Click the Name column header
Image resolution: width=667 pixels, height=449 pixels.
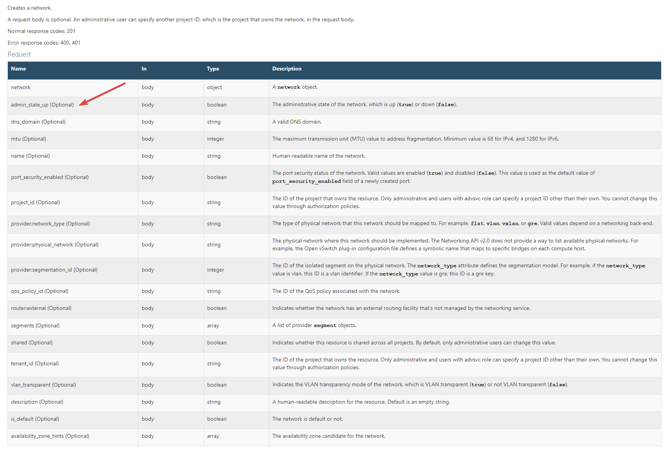18,69
